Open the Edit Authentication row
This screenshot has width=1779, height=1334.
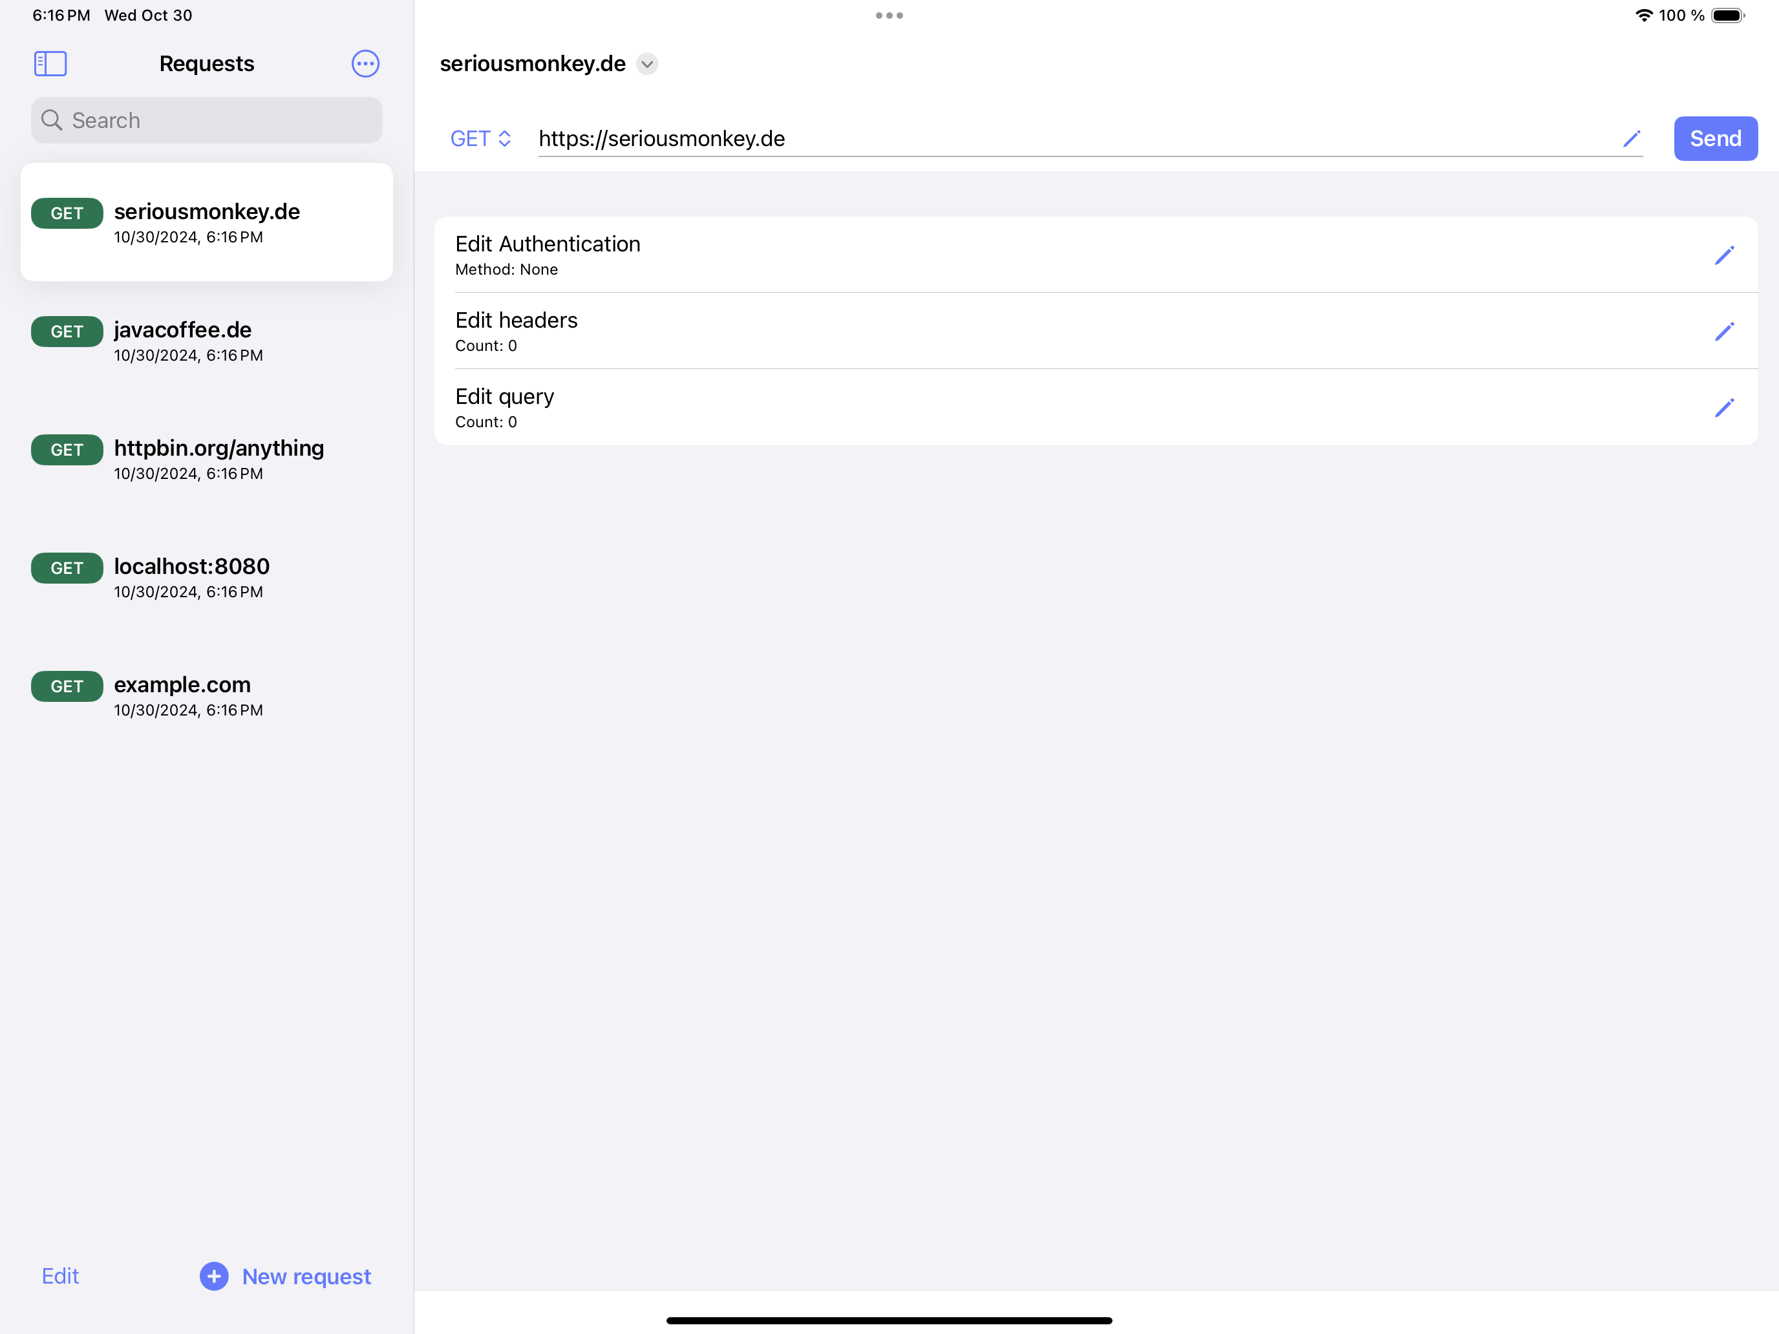coord(1095,255)
